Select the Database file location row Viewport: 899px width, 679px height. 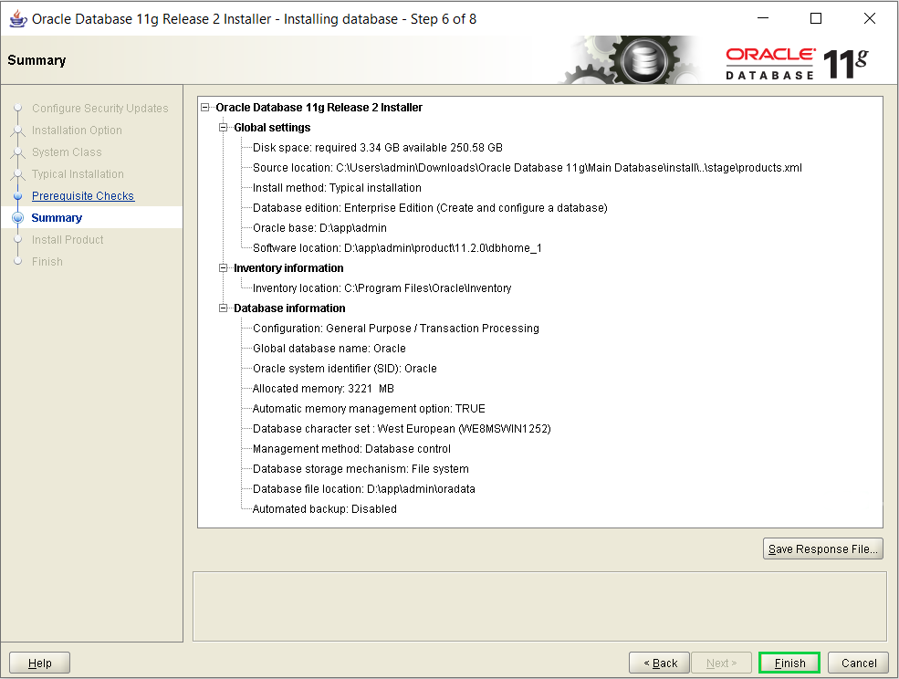coord(363,488)
